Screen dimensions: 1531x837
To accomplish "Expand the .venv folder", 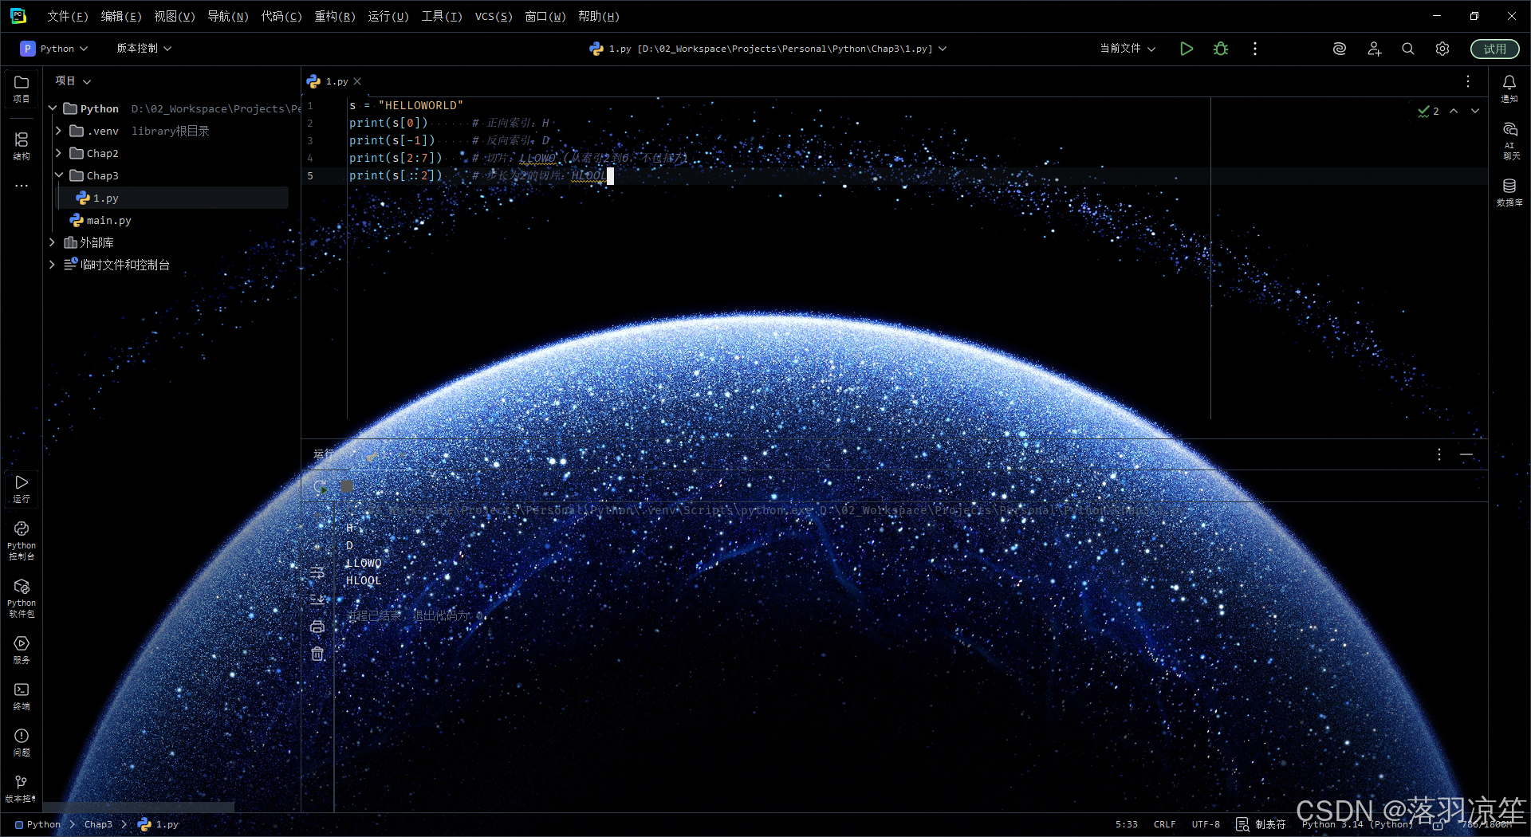I will point(58,131).
